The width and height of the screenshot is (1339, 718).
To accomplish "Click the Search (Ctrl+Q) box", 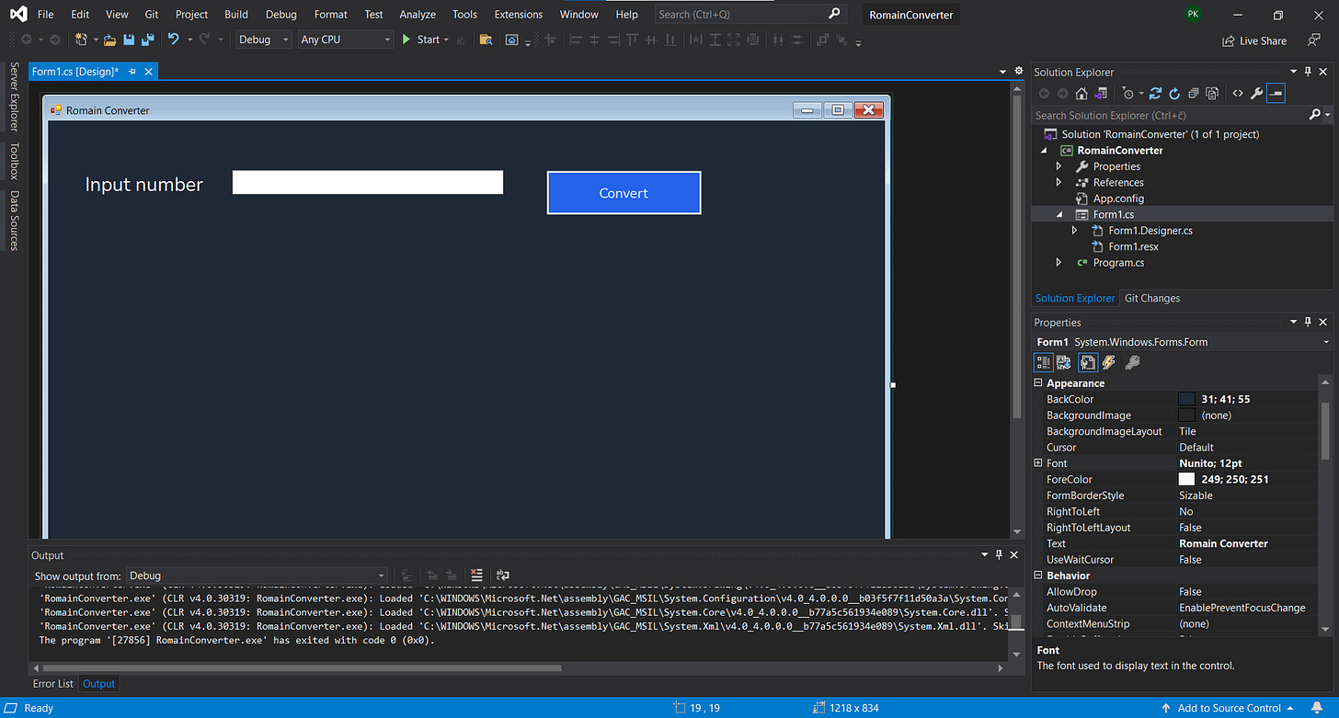I will point(749,14).
